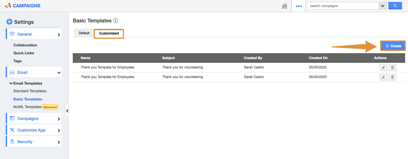Click the edit pencil icon in first row
This screenshot has width=408, height=159.
tap(383, 68)
